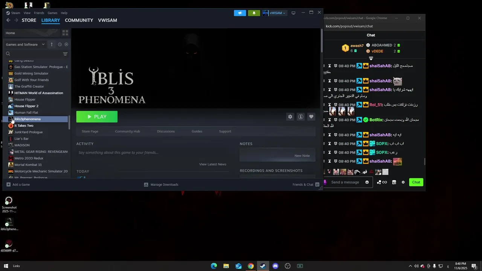This screenshot has width=482, height=271.
Task: Toggle sort direction arrow in library sidebar
Action: coord(52,44)
